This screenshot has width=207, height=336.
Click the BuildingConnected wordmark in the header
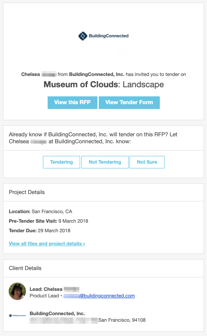pyautogui.click(x=109, y=36)
